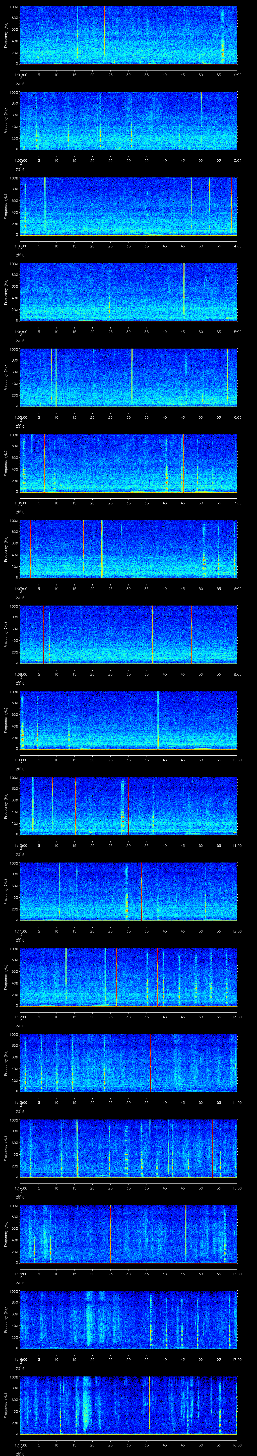Click the spectrogram panel starting at 1:06:00
Image resolution: width=257 pixels, height=1456 pixels.
coord(129,463)
